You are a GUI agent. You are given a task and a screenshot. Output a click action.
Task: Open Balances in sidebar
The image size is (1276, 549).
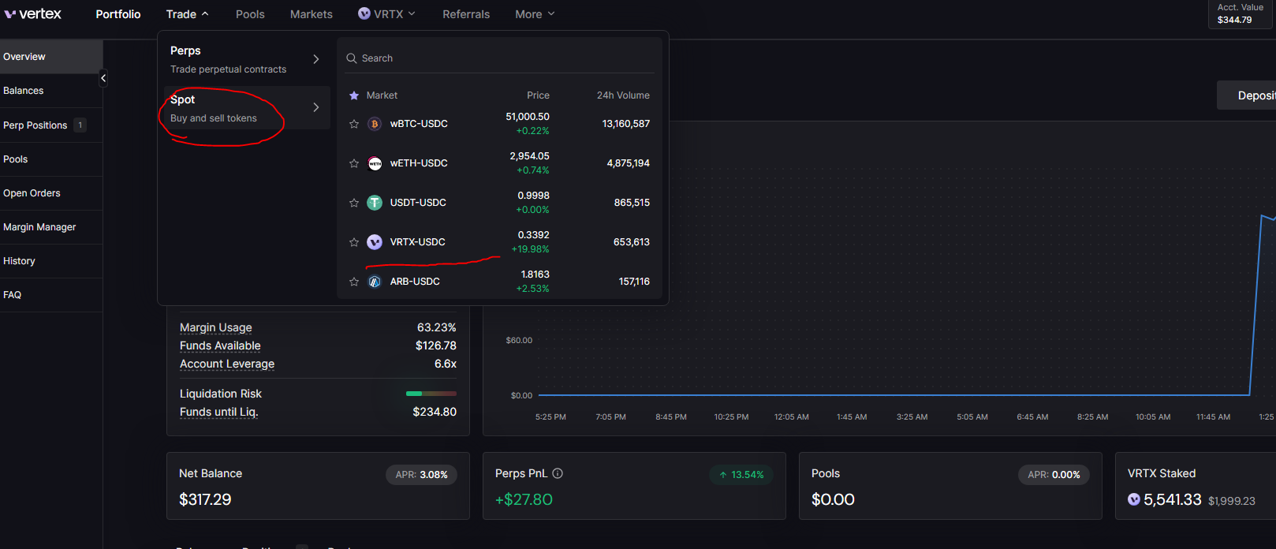[51, 91]
